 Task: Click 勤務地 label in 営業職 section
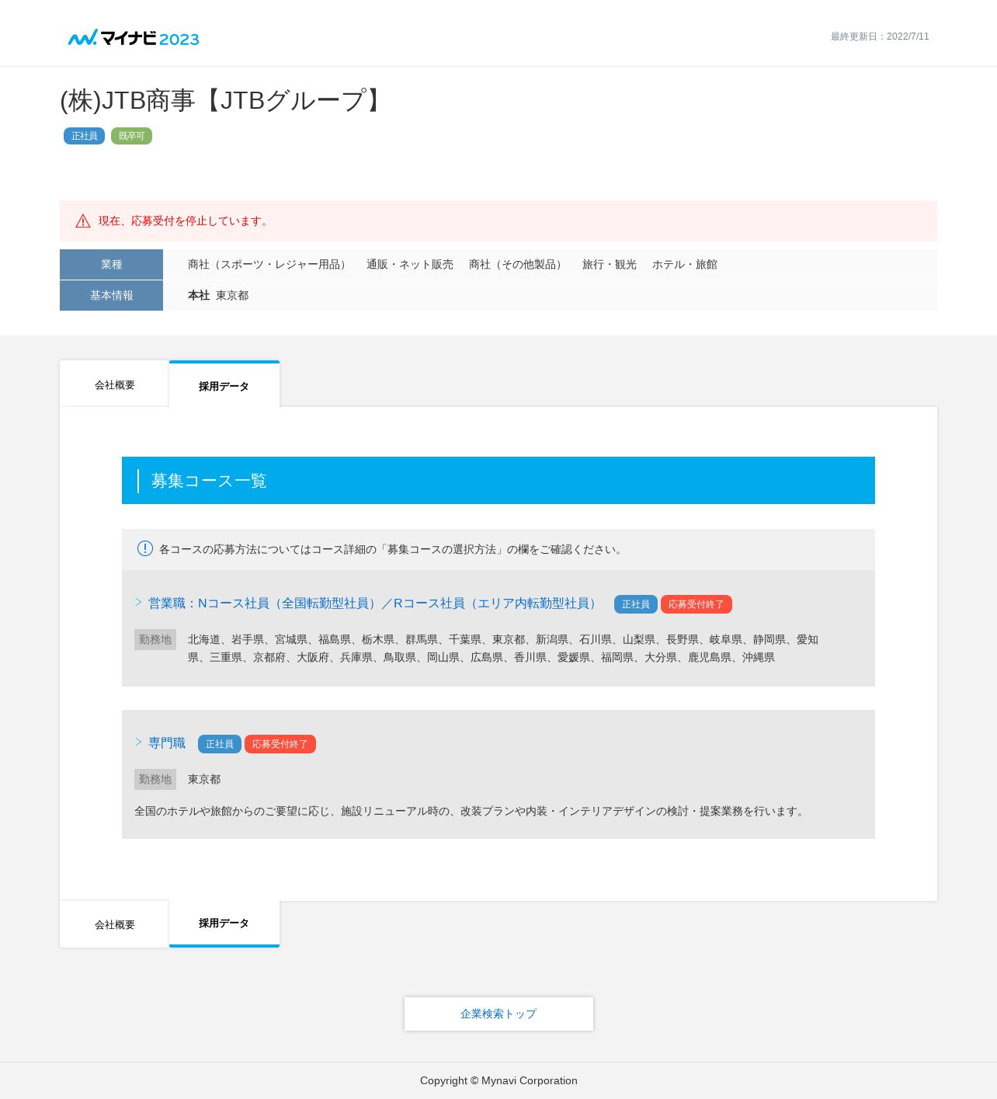(x=155, y=639)
